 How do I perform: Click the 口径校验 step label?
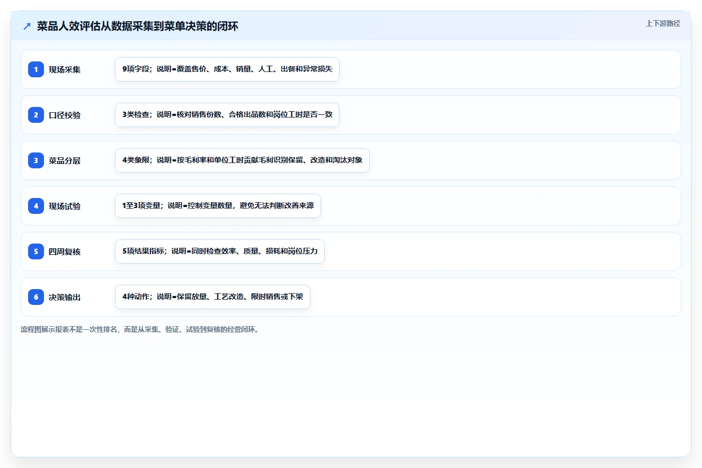click(65, 115)
